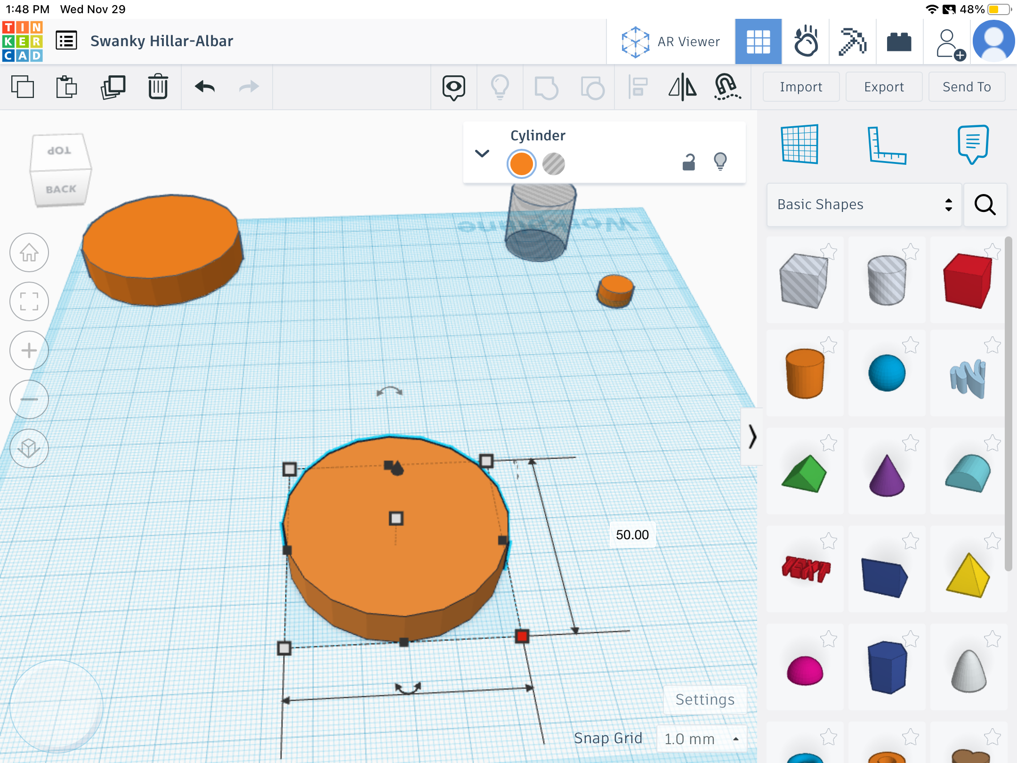Viewport: 1017px width, 763px height.
Task: Click the Export button
Action: 884,87
